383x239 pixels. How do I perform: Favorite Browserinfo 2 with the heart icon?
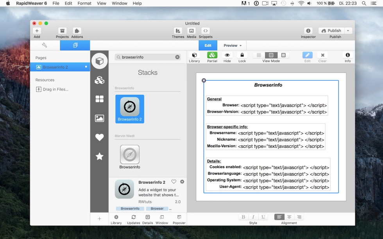pyautogui.click(x=174, y=182)
